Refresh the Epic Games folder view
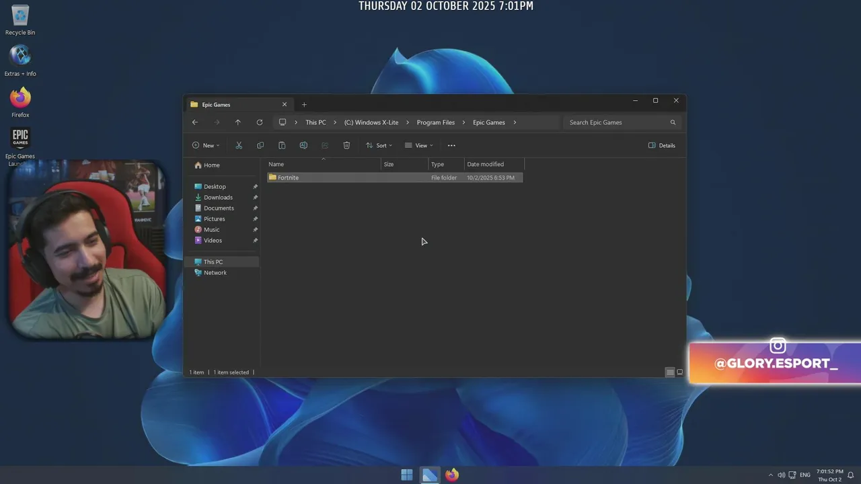 (x=260, y=122)
